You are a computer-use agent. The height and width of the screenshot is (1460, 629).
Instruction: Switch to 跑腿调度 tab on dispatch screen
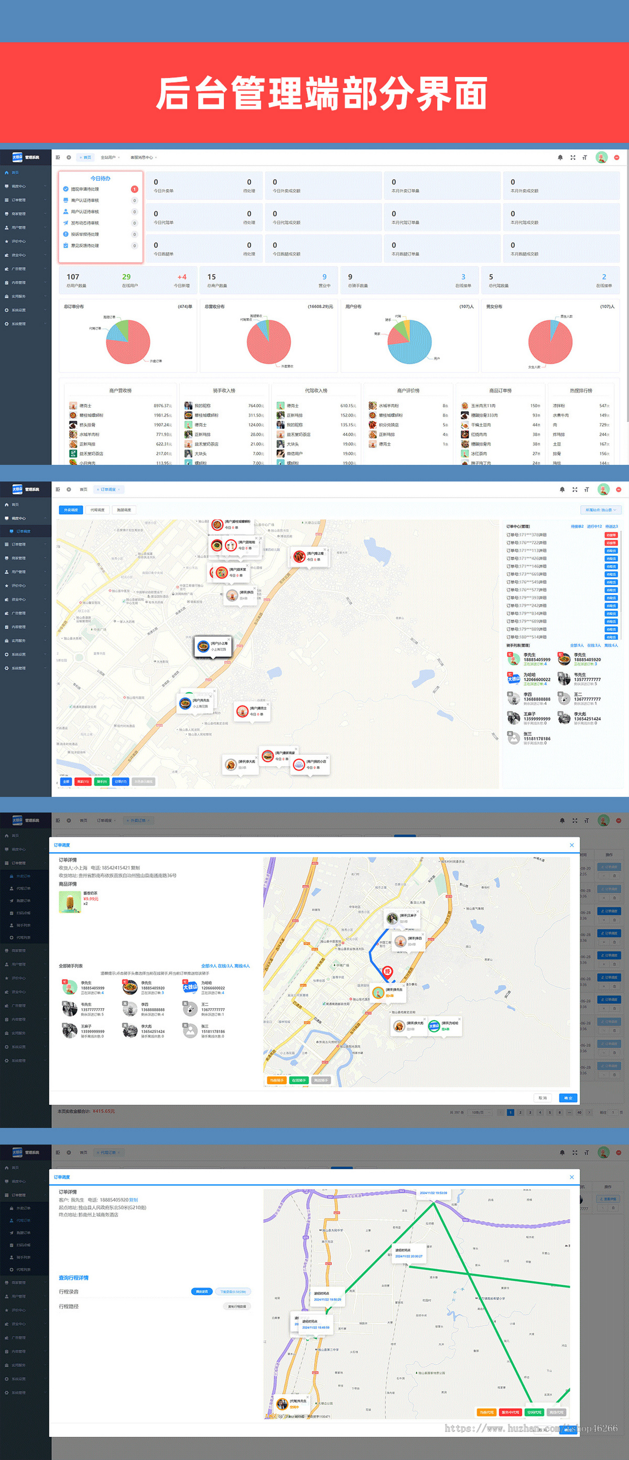click(x=124, y=510)
